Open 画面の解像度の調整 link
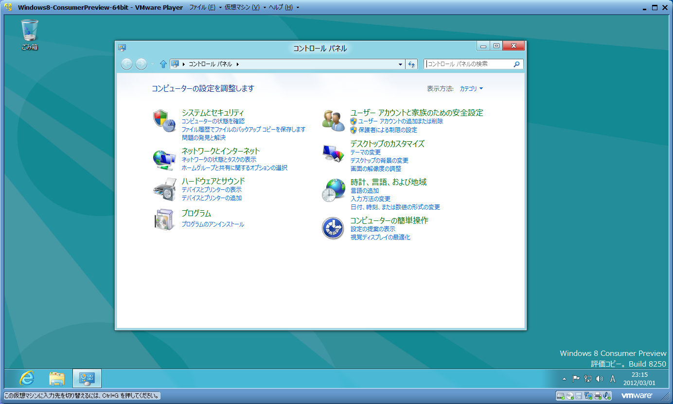This screenshot has height=404, width=673. pyautogui.click(x=376, y=169)
